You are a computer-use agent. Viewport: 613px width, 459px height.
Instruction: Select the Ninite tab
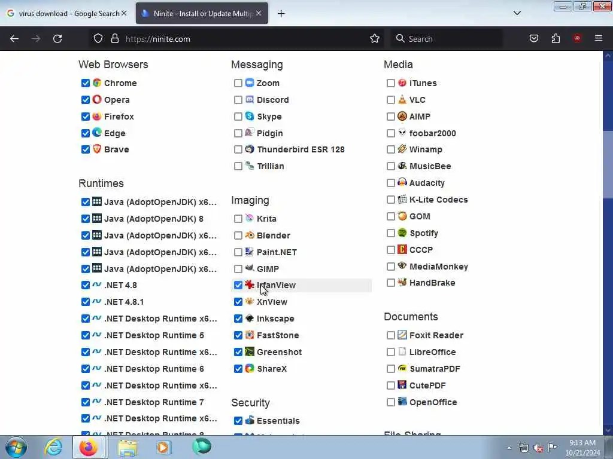(x=202, y=13)
